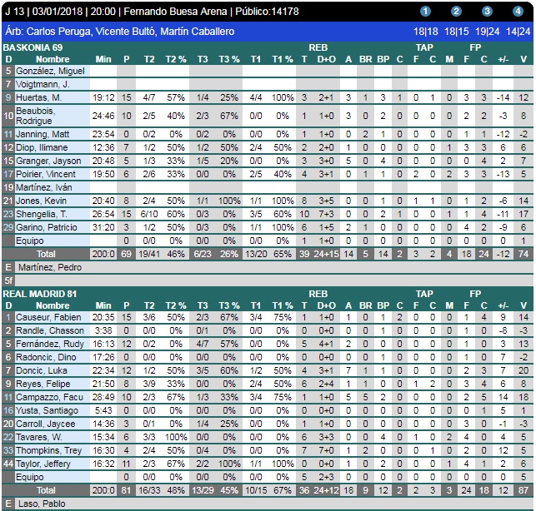Click the Baskonia Min column header
Image resolution: width=536 pixels, height=511 pixels.
pyautogui.click(x=103, y=59)
